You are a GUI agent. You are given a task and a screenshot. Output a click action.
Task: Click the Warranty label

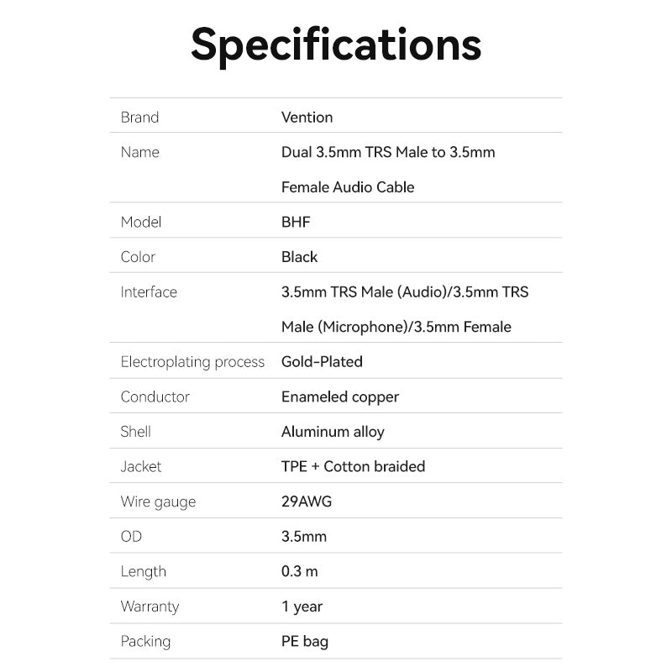click(150, 606)
